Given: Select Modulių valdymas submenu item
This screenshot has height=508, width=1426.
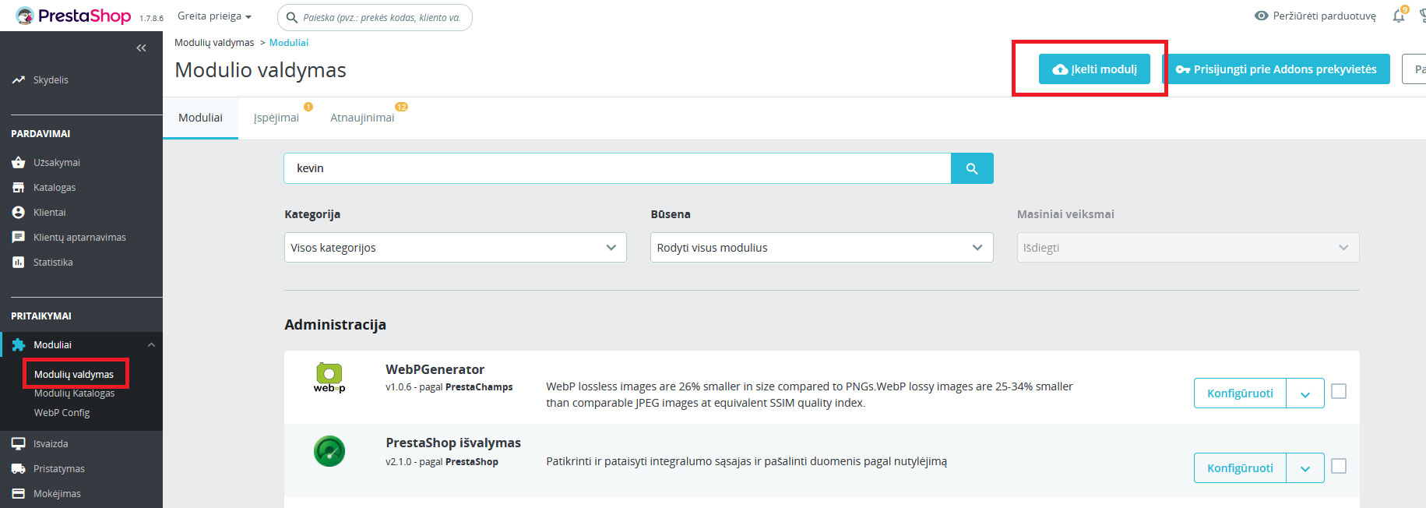Looking at the screenshot, I should point(74,374).
